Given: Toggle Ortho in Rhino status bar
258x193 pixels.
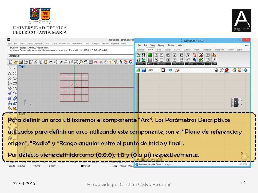Looking at the screenshot, I should point(123,166).
